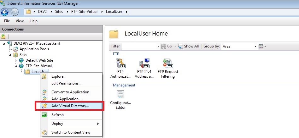Viewport: 299px width, 138px height.
Task: Click the LocalUser folder icon in tree
Action: pyautogui.click(x=28, y=72)
